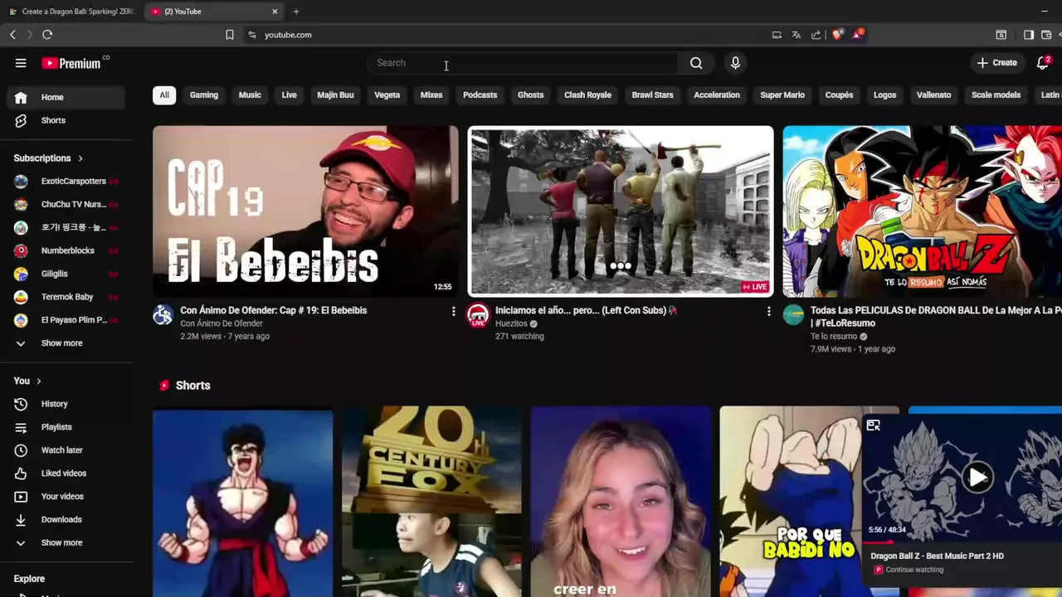Open the Por Que Babidi No short
Viewport: 1062px width, 597px height.
pyautogui.click(x=791, y=502)
